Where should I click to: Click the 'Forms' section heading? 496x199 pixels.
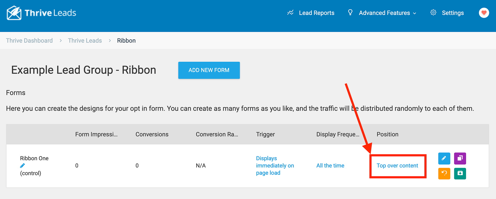click(x=16, y=93)
